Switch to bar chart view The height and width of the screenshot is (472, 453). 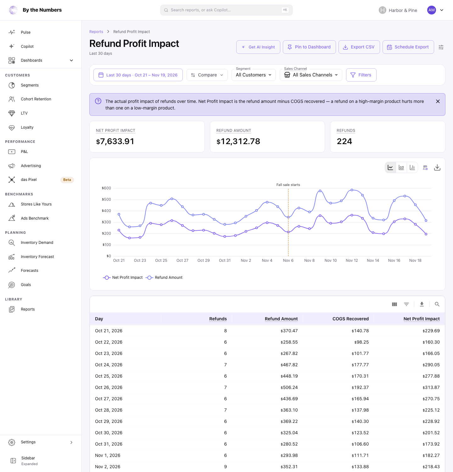point(412,167)
